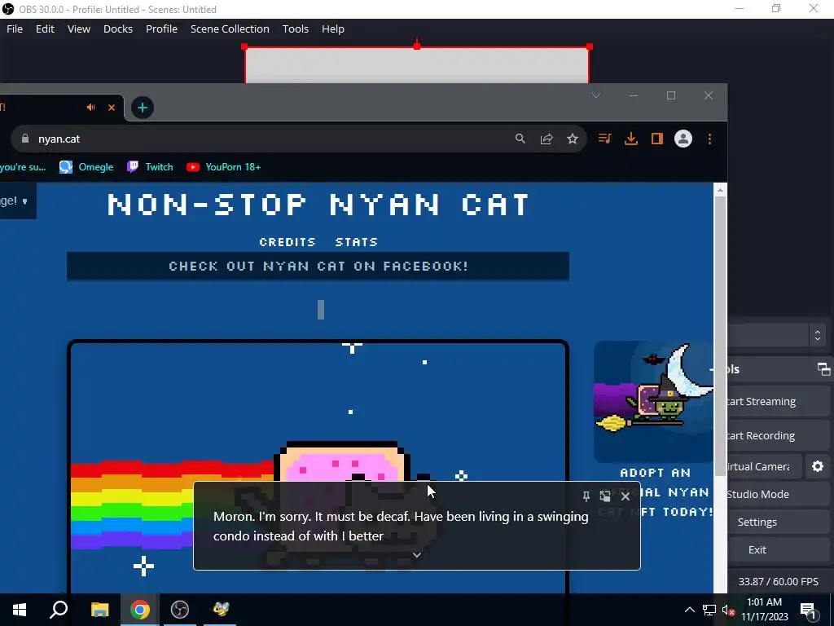Click Start Recording in OBS

[x=778, y=436]
